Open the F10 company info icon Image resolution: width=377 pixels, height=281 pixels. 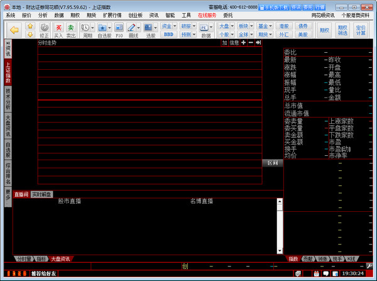119,29
